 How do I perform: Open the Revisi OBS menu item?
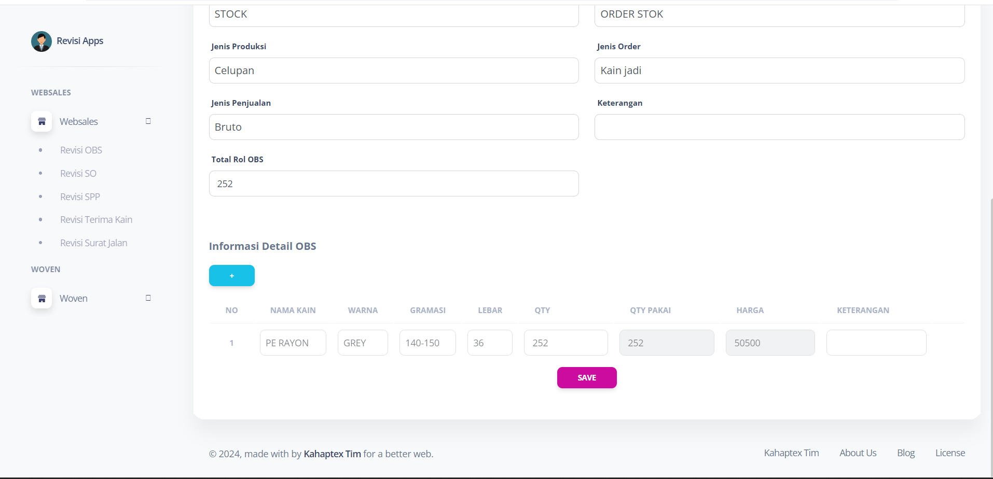click(81, 150)
